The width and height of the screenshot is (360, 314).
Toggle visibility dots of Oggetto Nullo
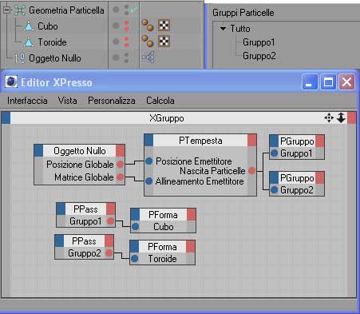126,58
